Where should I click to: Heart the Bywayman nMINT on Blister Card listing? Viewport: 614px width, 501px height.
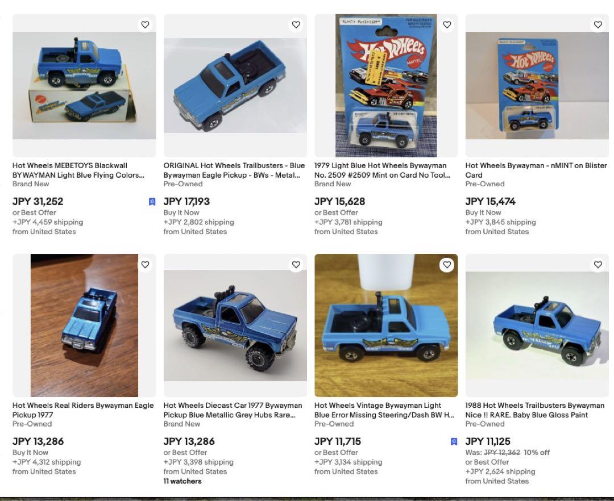[x=598, y=24]
